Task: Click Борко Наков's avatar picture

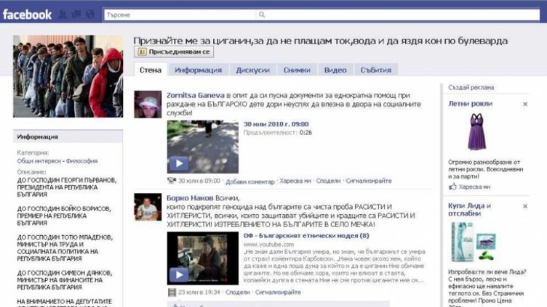Action: coord(148,207)
